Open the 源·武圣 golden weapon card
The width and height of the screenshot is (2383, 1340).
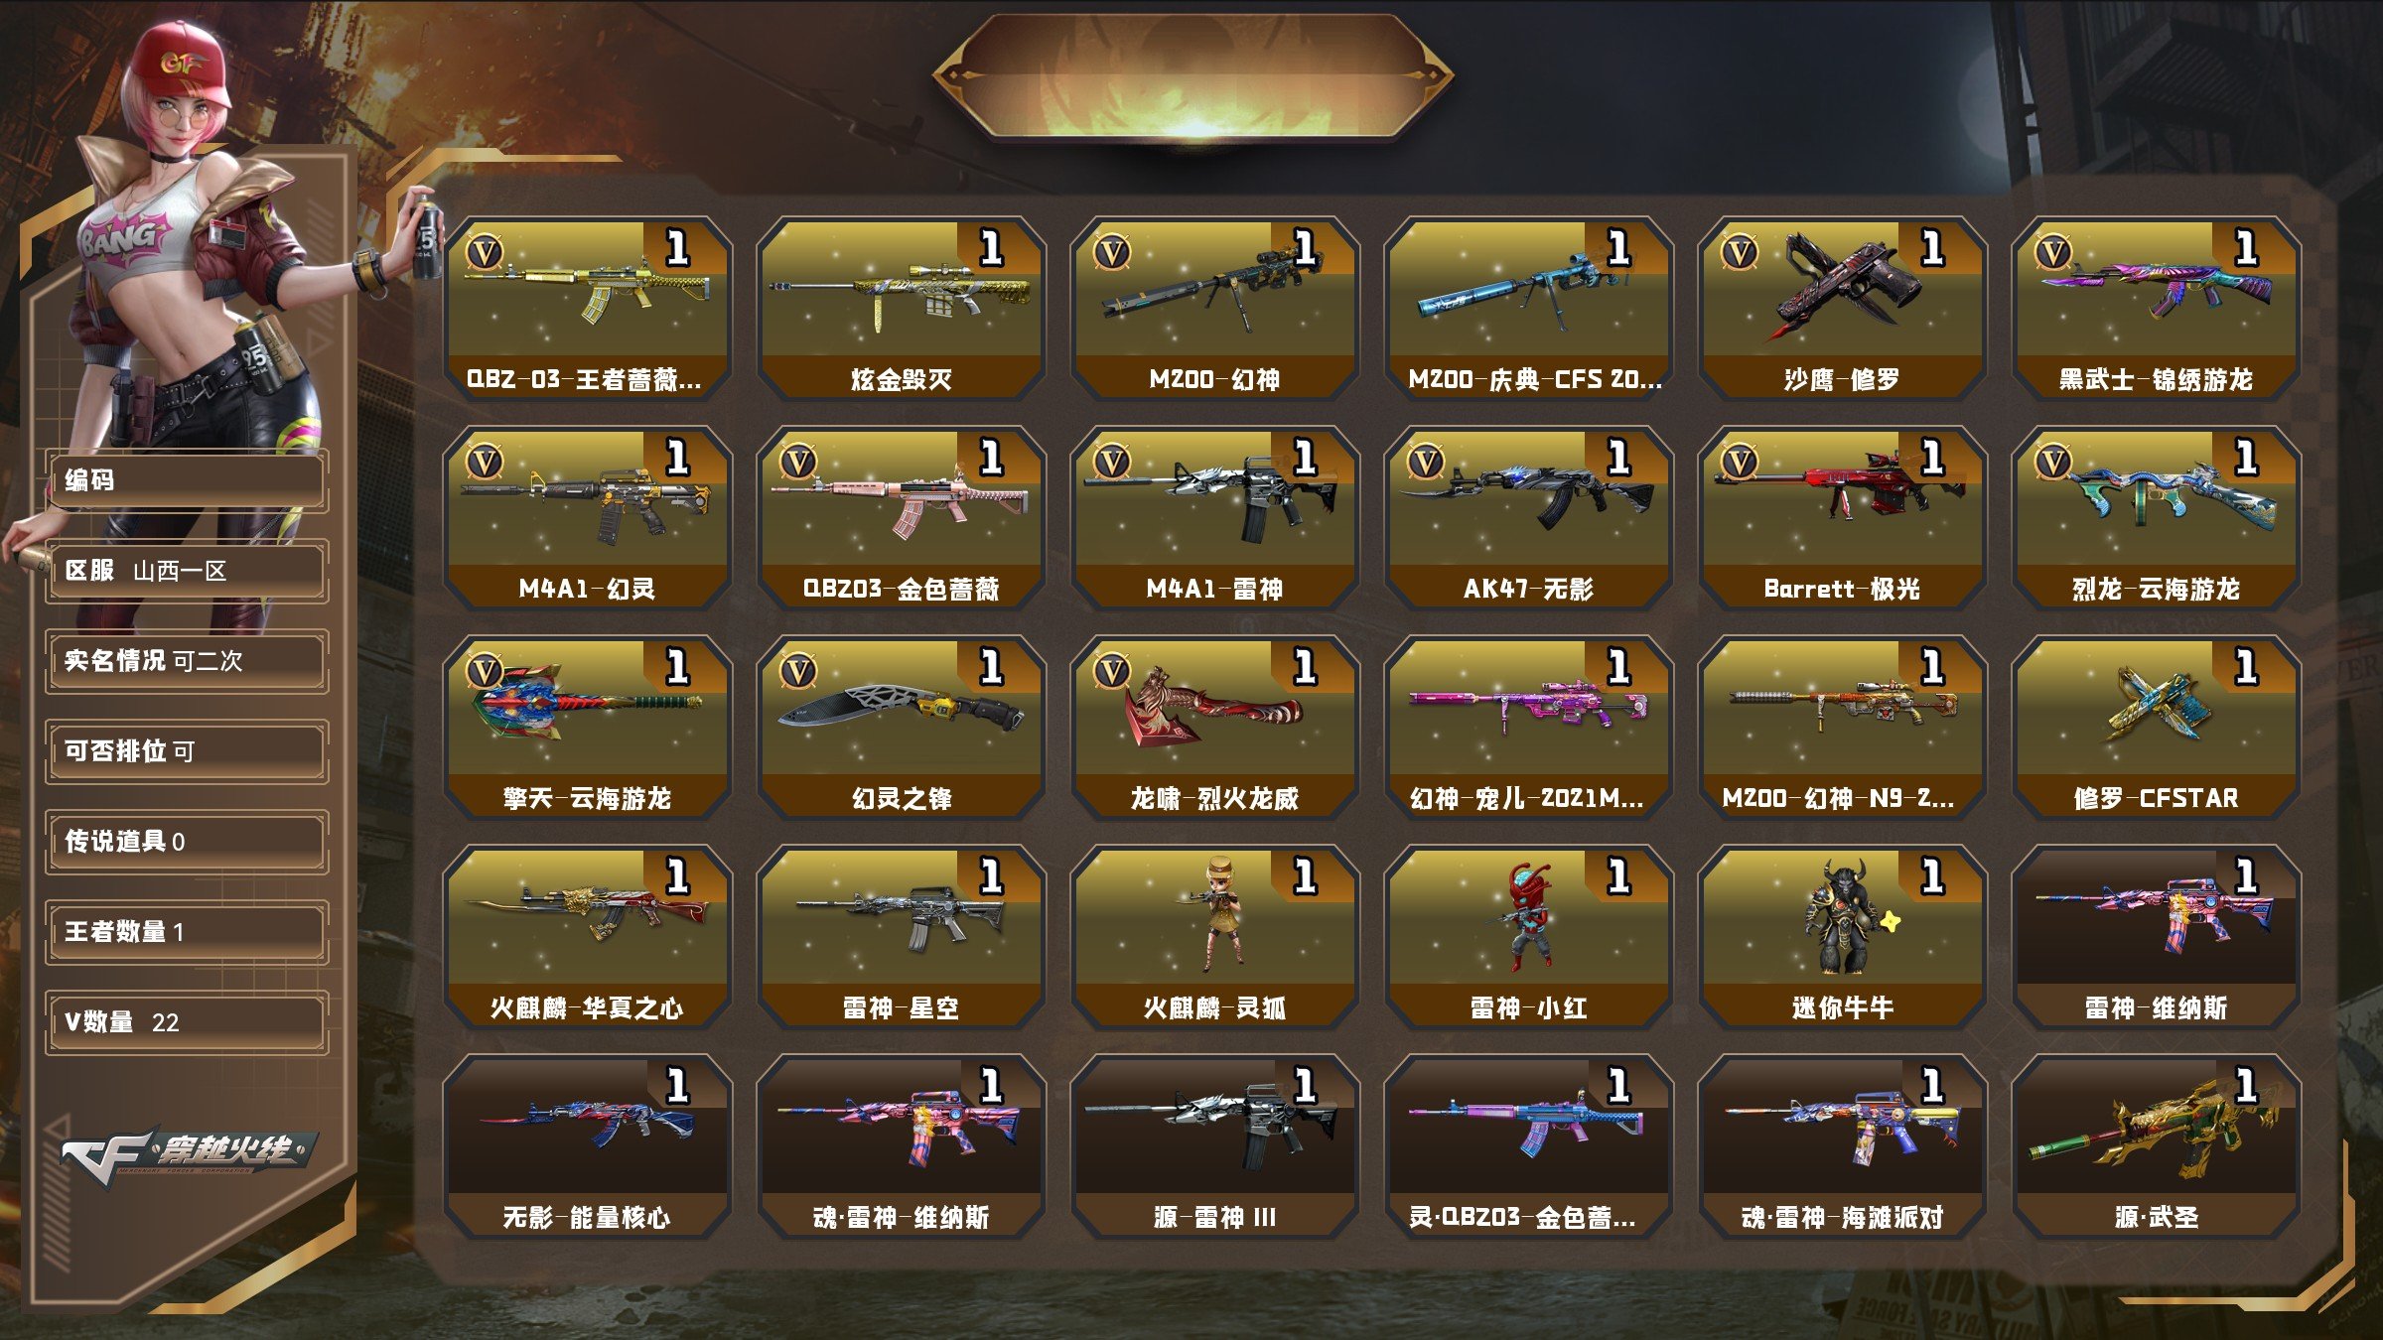point(2156,1146)
